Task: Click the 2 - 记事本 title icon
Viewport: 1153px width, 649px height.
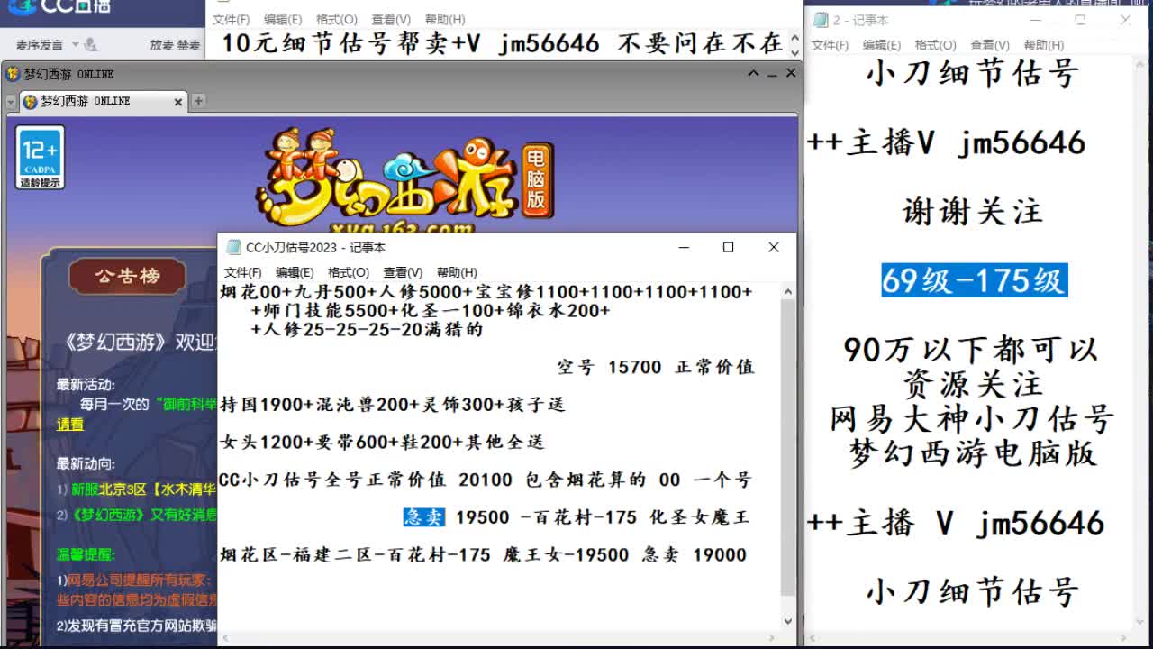Action: tap(821, 19)
